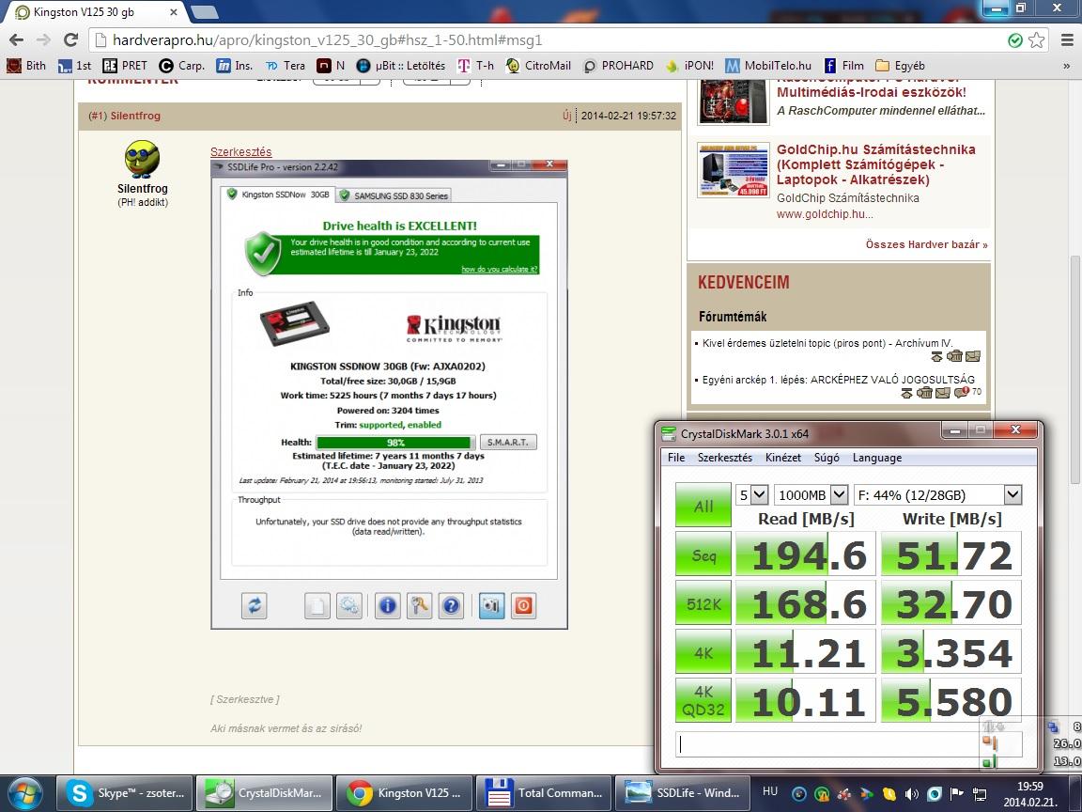Image resolution: width=1082 pixels, height=812 pixels.
Task: Switch to Total Commander in the taskbar
Action: (x=544, y=793)
